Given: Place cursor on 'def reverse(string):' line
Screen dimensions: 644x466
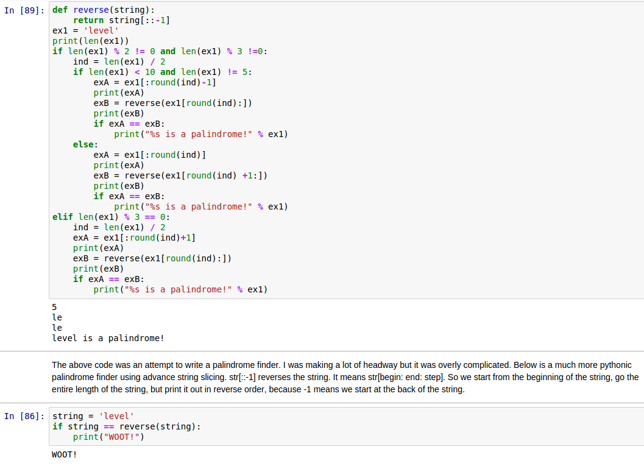Looking at the screenshot, I should tap(104, 10).
